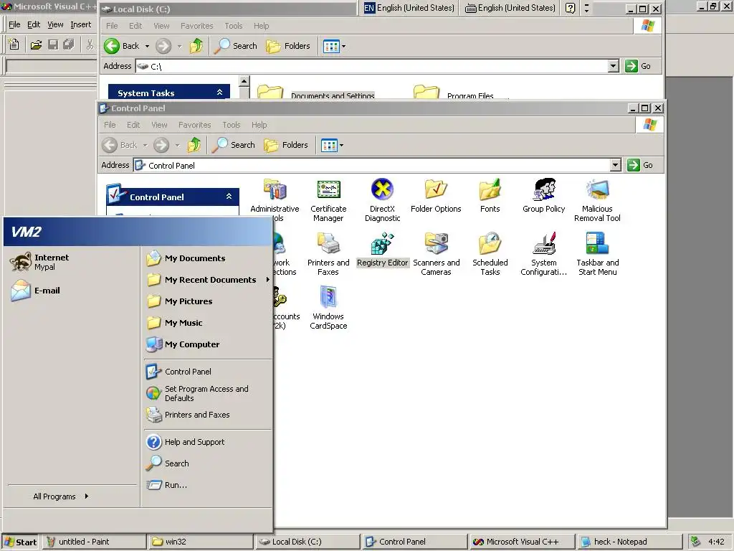This screenshot has width=734, height=551.
Task: Click Search button in Control Panel toolbar
Action: [234, 145]
